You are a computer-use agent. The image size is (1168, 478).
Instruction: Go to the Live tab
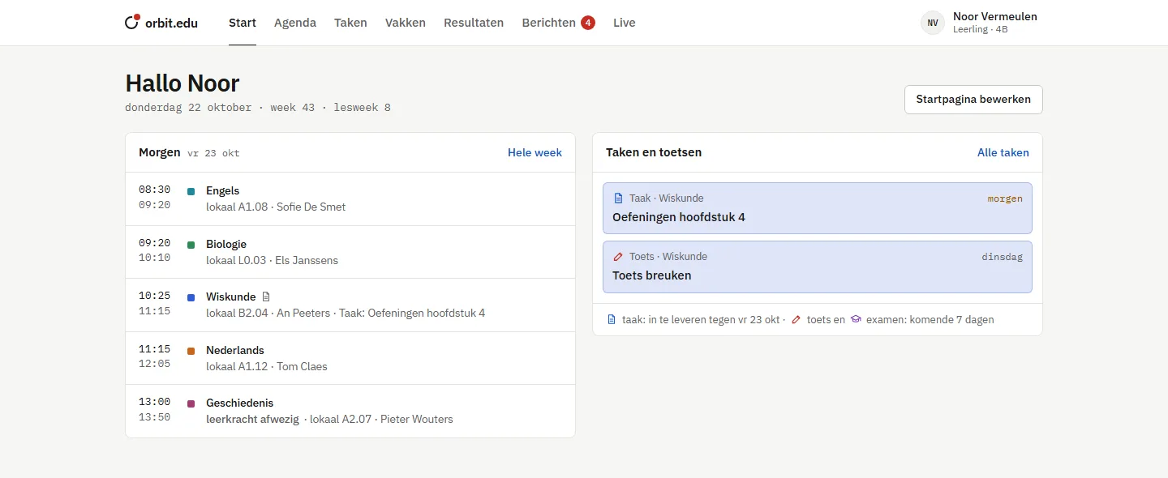point(625,23)
